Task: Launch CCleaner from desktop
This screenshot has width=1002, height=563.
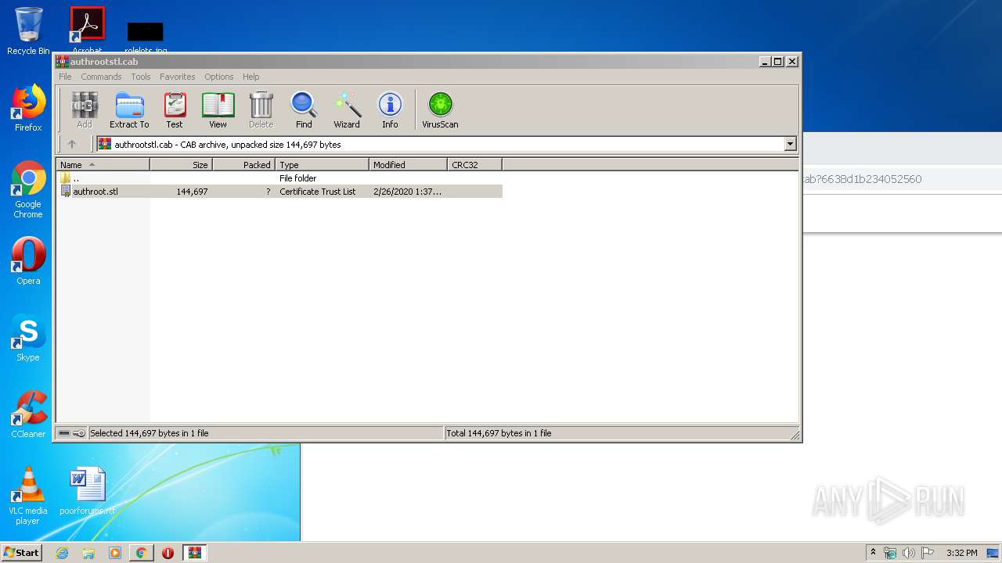Action: coord(28,414)
